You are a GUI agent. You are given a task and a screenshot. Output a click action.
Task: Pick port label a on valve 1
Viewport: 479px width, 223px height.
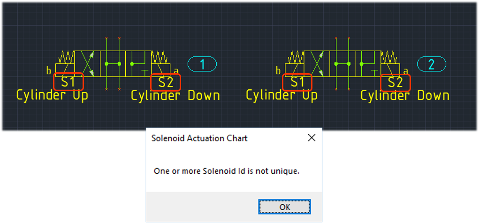point(176,71)
